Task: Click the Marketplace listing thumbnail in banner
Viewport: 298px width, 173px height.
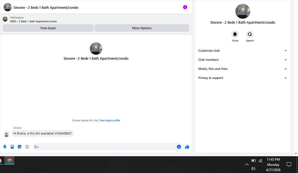Action: click(x=5, y=19)
